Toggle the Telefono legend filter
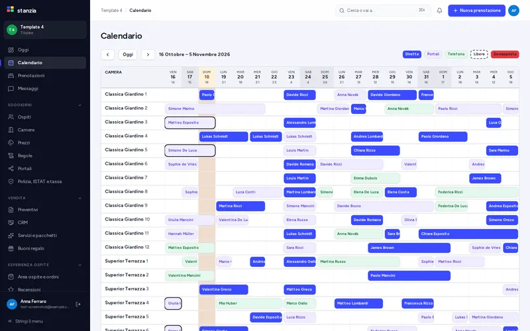 tap(456, 54)
